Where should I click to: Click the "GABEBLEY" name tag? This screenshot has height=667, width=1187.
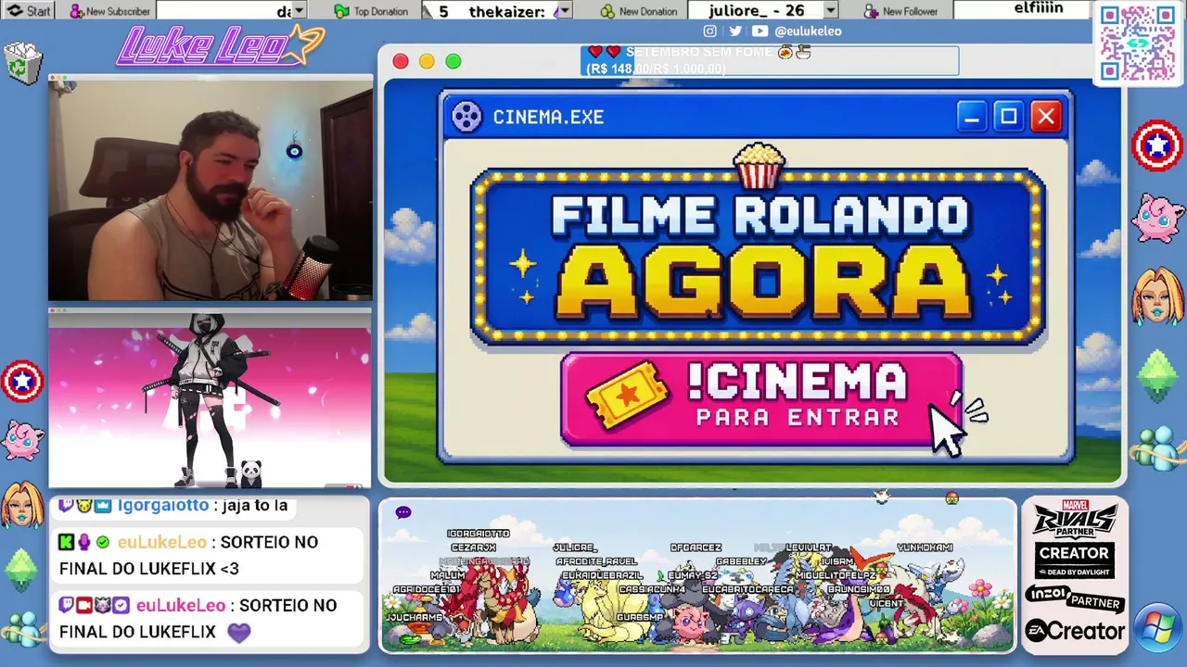tap(742, 561)
